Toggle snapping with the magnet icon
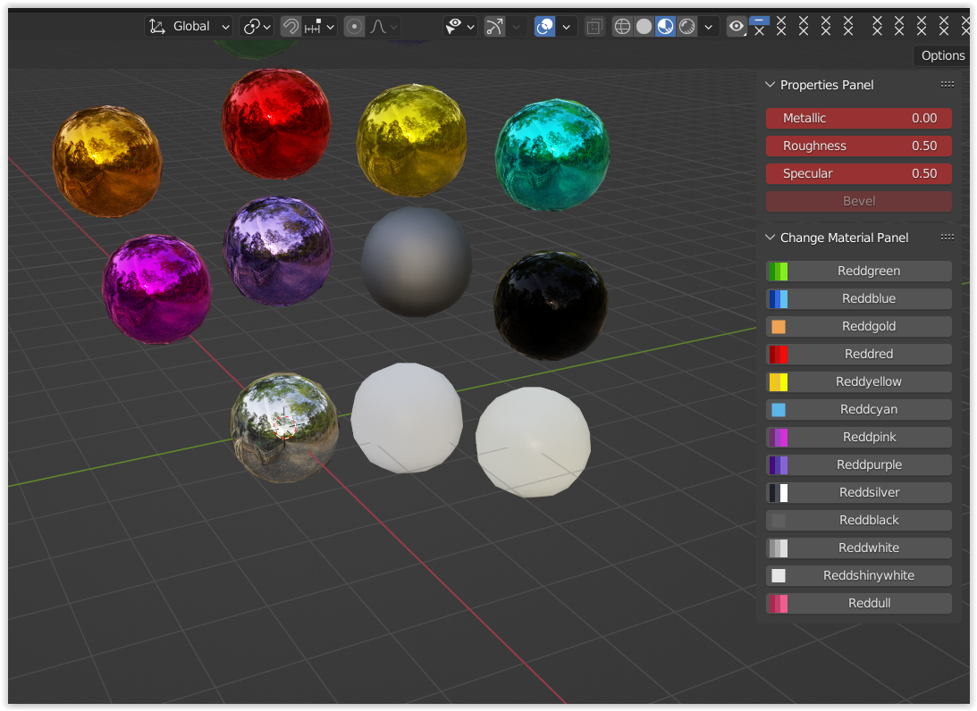This screenshot has width=977, height=711. pyautogui.click(x=291, y=27)
